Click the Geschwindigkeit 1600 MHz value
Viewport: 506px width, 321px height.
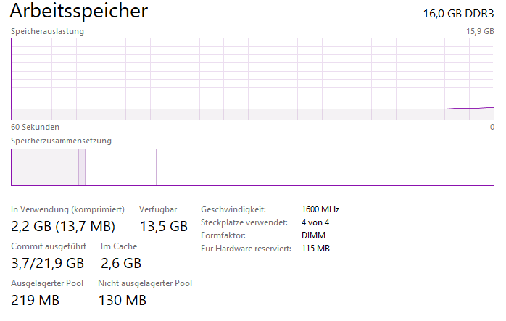(320, 209)
